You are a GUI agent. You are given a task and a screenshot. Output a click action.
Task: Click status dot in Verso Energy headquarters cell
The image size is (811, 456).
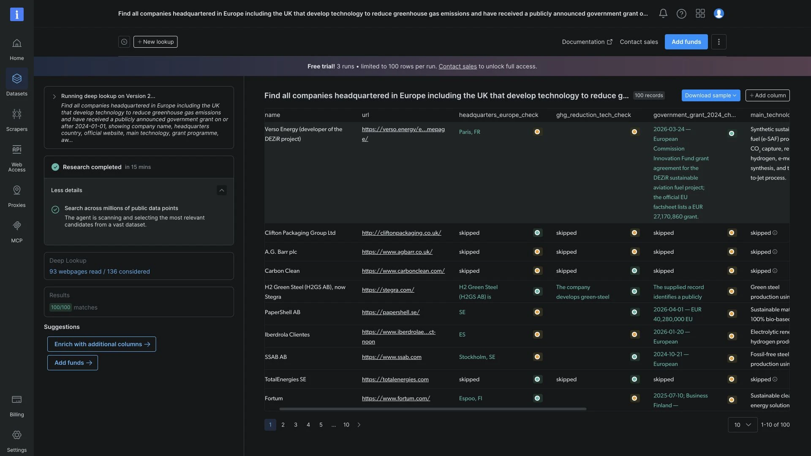click(x=537, y=132)
